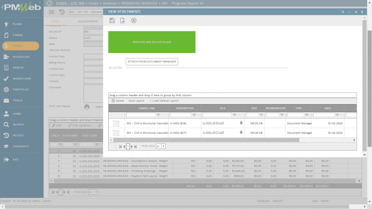Open the Tools briefcase icon

pyautogui.click(x=7, y=101)
